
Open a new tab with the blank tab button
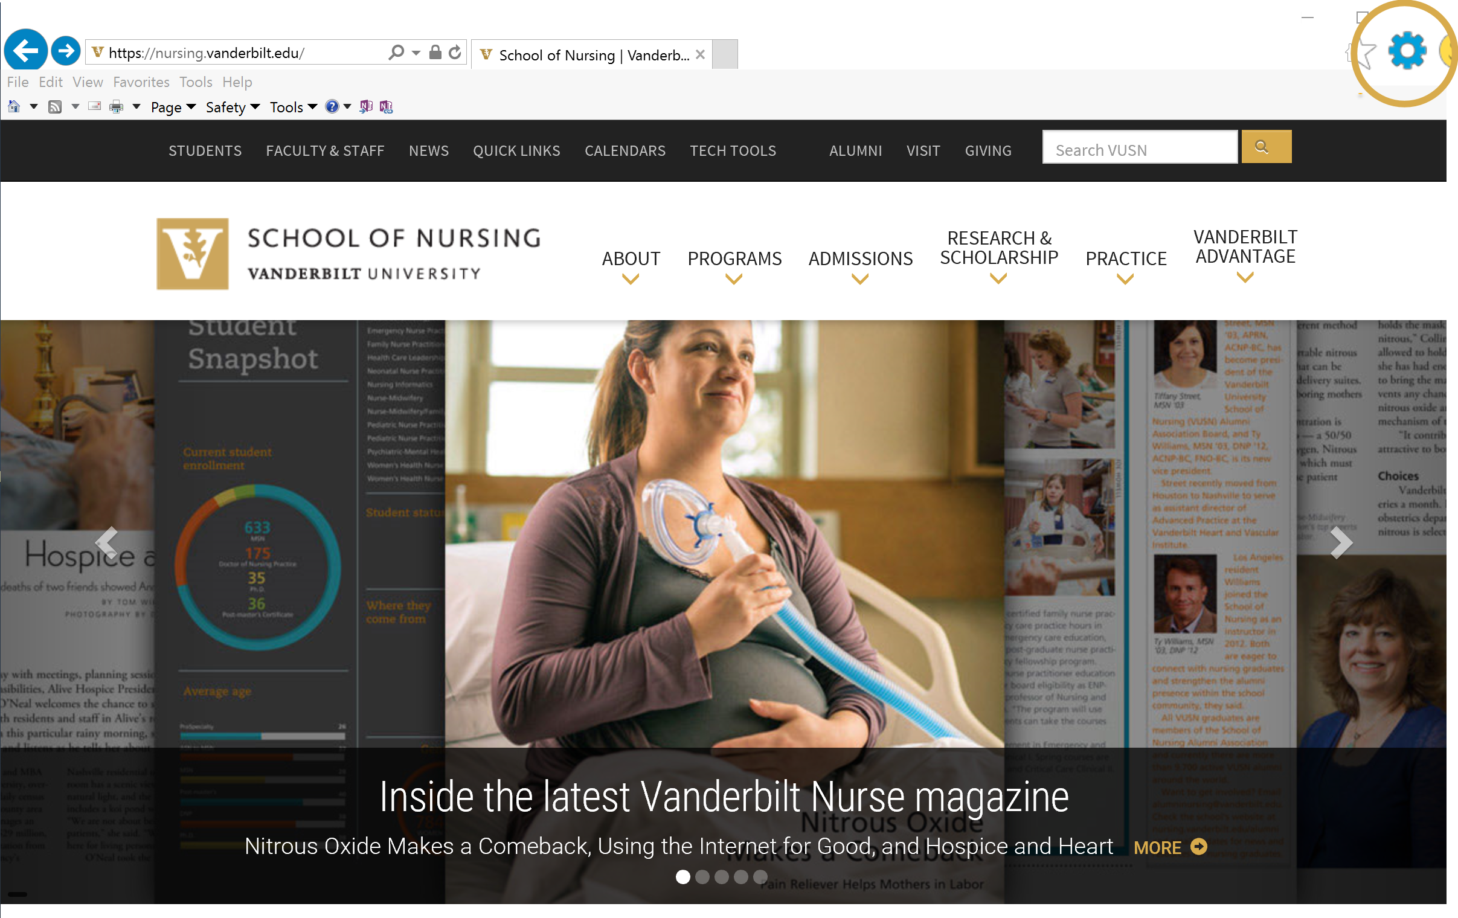coord(725,54)
